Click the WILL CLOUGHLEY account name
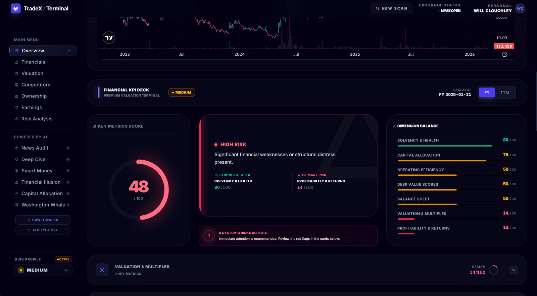The image size is (537, 296). point(493,11)
